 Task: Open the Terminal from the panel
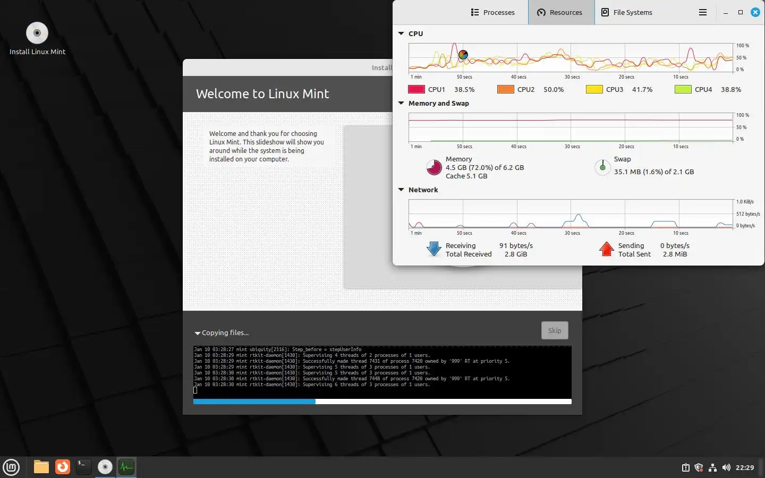[83, 467]
